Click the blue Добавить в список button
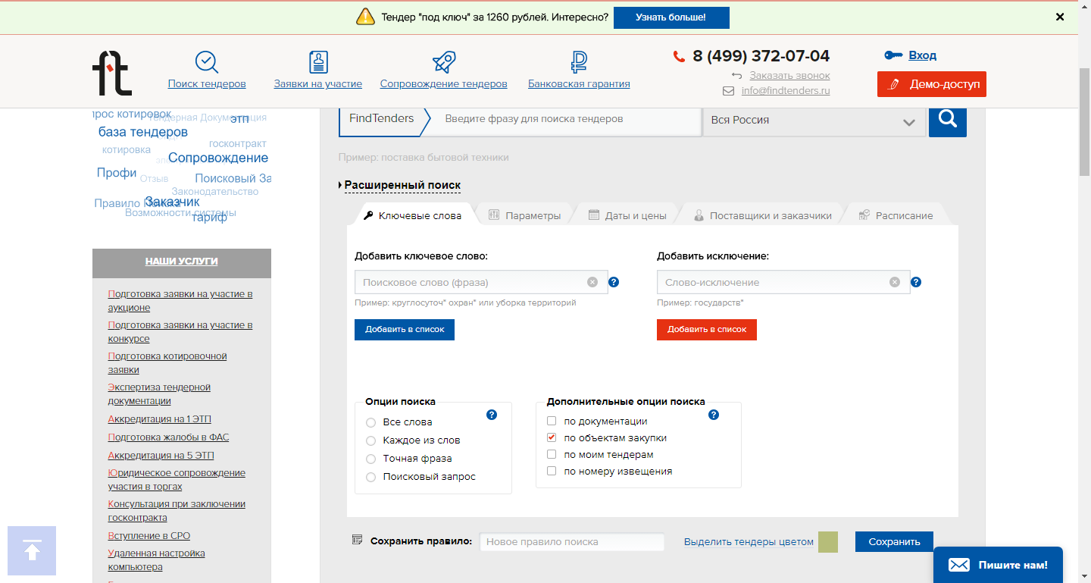The image size is (1091, 583). [405, 330]
